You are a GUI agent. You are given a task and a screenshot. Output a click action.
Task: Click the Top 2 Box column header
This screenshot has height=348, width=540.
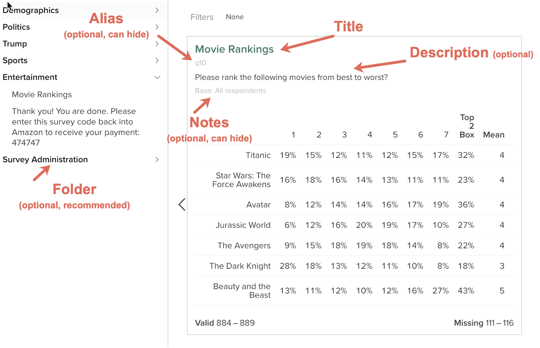point(467,126)
